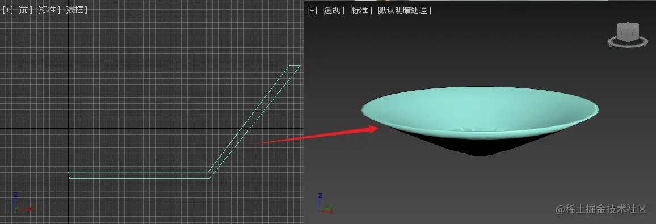
Task: Open the [+] menu in perspective viewport
Action: coord(312,10)
